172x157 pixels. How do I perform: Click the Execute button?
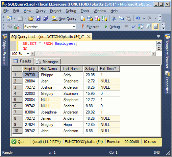90,27
